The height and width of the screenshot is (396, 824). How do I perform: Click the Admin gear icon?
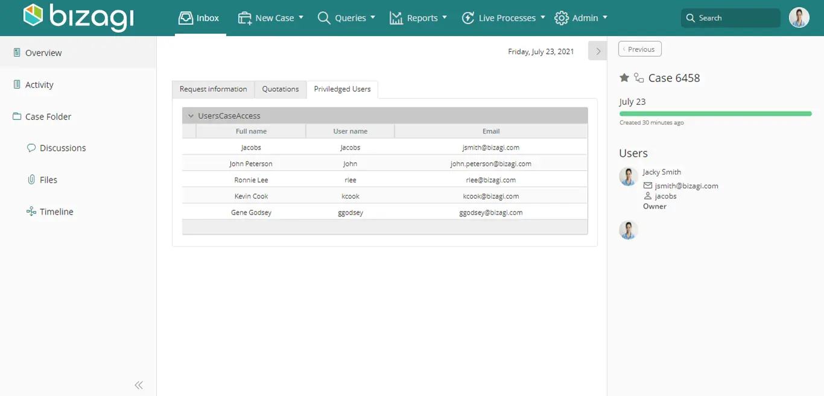[561, 18]
